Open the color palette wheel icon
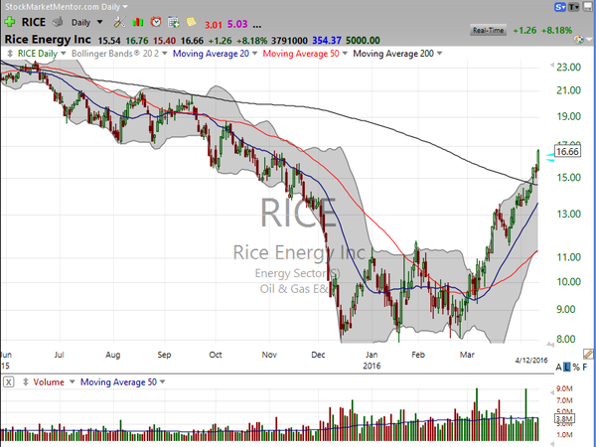 pos(579,39)
